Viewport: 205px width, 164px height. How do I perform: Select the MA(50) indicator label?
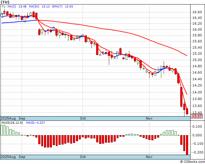(34, 7)
